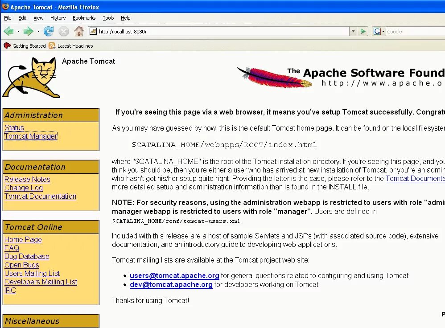This screenshot has height=328, width=445.
Task: Expand the address bar URL history dropdown
Action: [353, 31]
